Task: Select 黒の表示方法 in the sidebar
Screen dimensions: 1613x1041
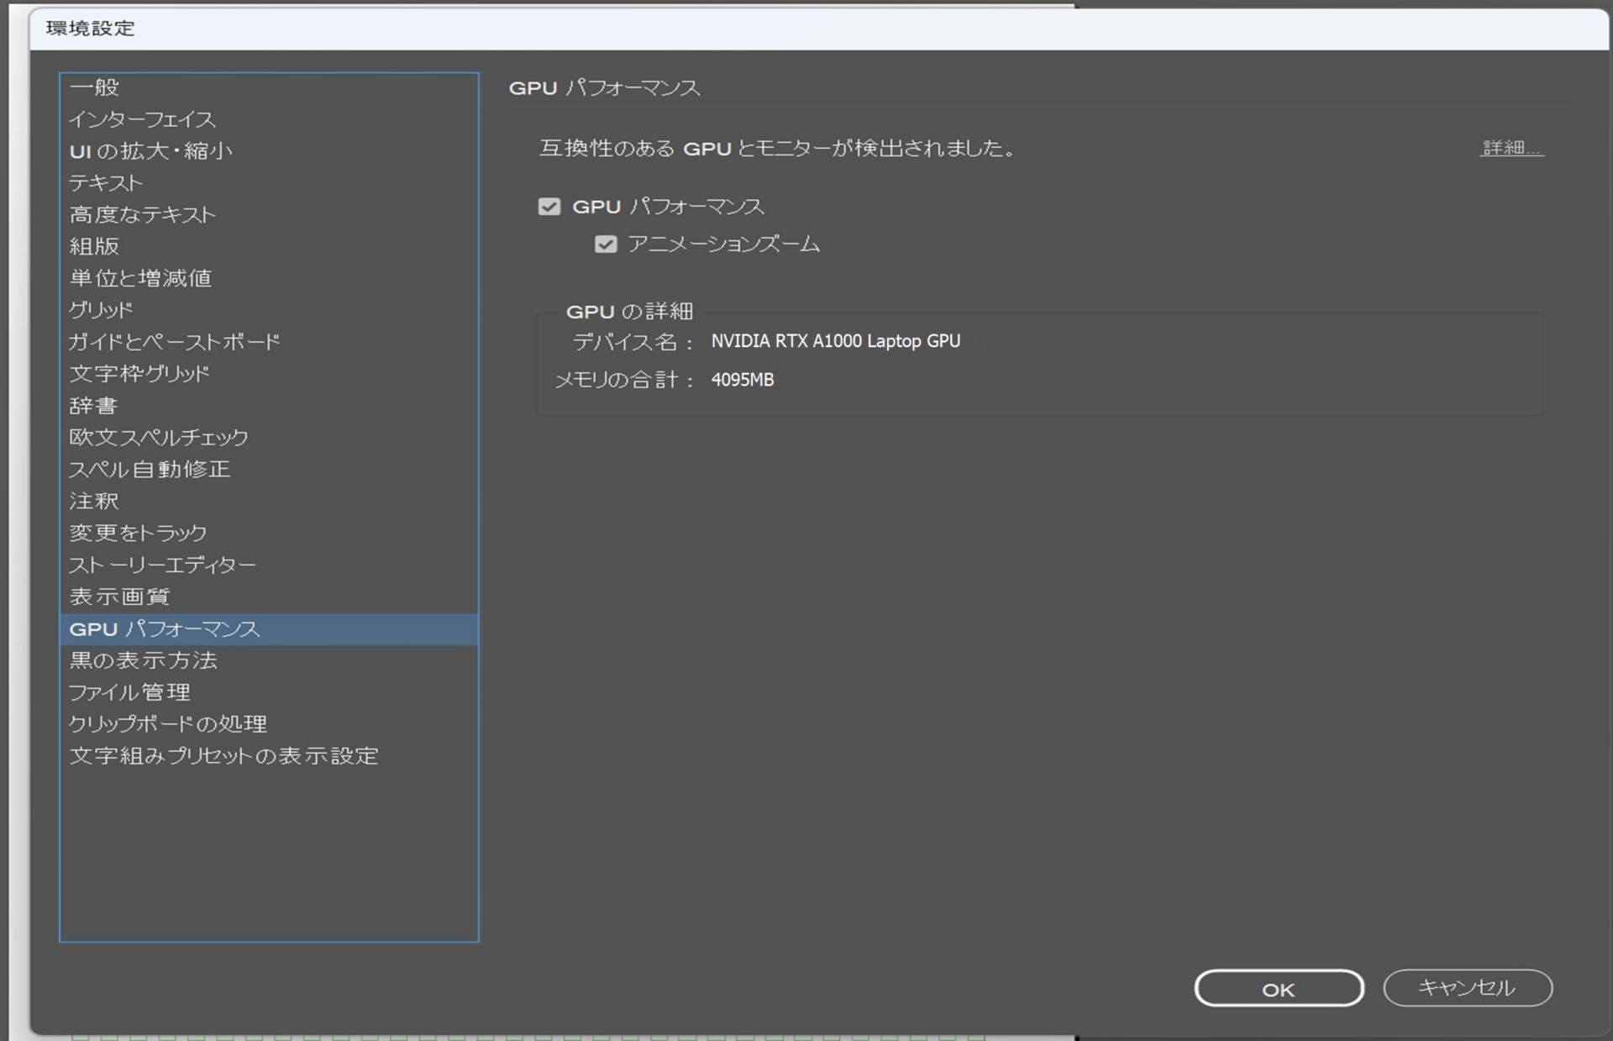Action: pyautogui.click(x=143, y=661)
